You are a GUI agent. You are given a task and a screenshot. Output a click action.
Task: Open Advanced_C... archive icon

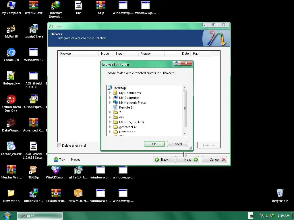tap(34, 125)
